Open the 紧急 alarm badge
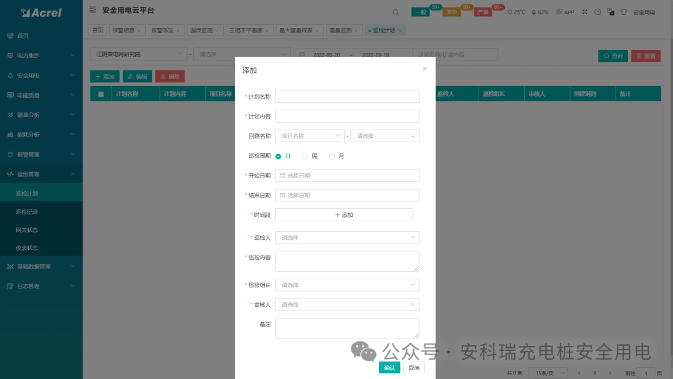This screenshot has height=379, width=673. pos(452,12)
